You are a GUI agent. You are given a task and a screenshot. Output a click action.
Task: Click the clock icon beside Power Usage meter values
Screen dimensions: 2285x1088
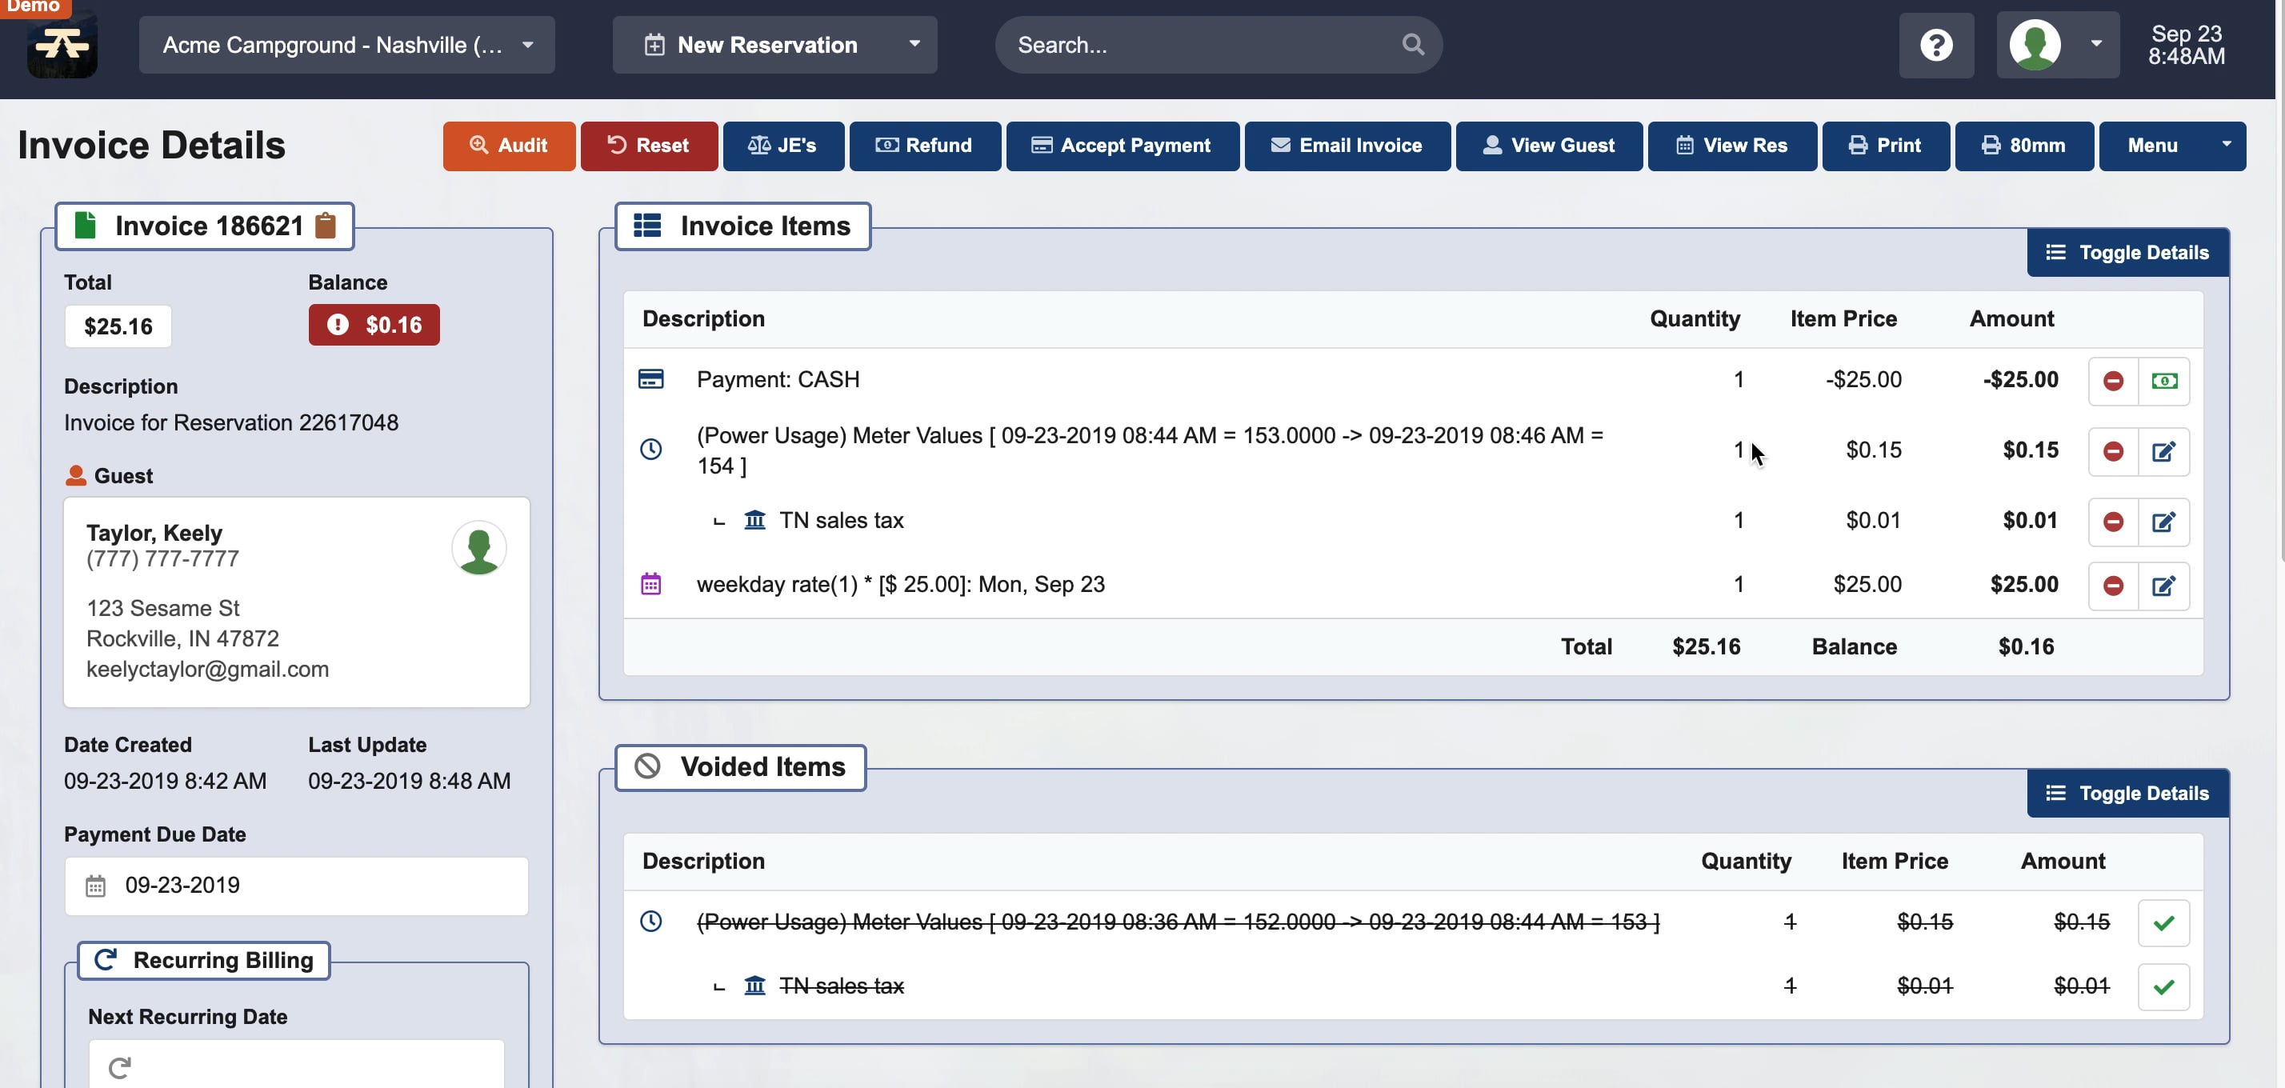[652, 450]
